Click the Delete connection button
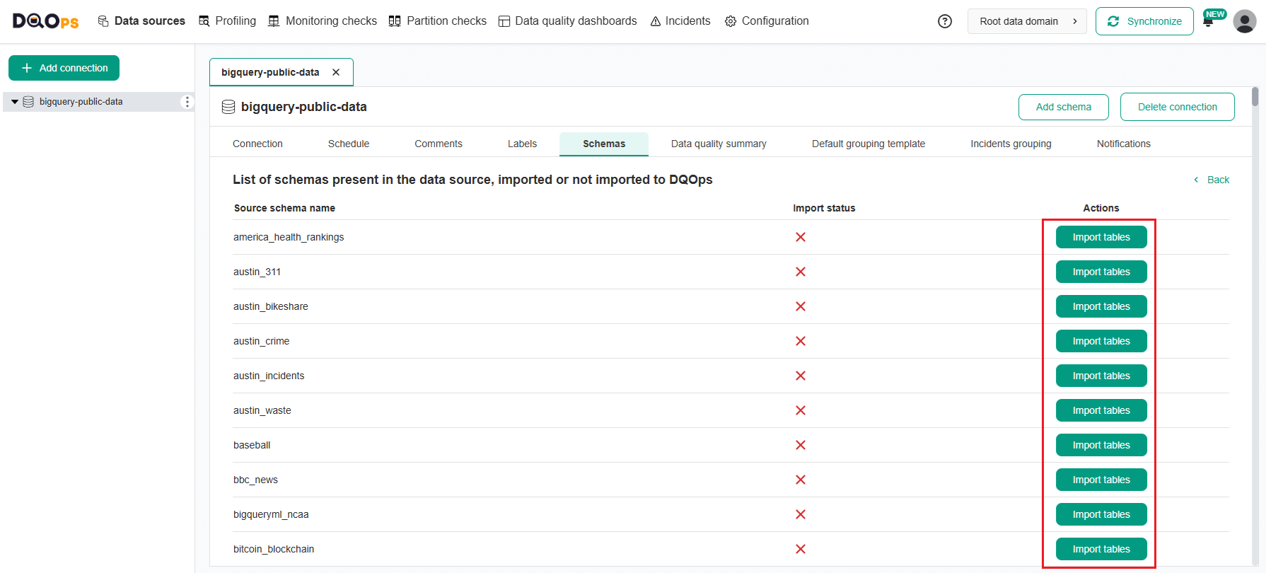The height and width of the screenshot is (573, 1266). [1178, 107]
